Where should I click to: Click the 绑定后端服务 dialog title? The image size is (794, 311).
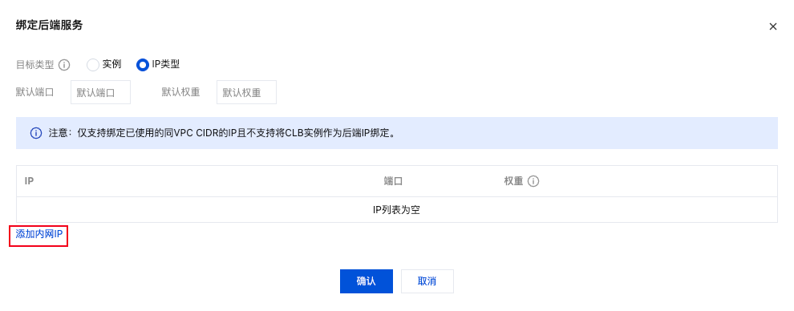[49, 26]
